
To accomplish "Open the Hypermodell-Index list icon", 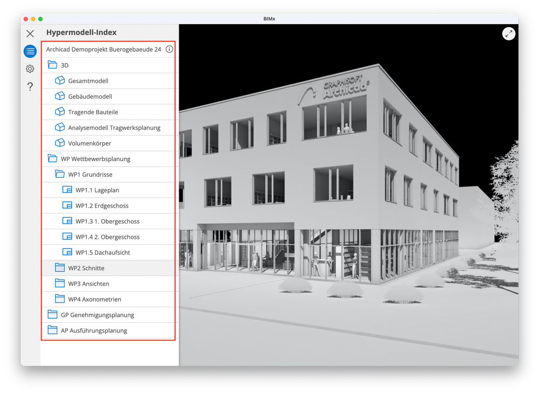I will coord(30,51).
